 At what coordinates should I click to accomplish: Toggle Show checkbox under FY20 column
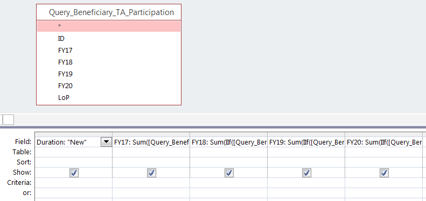(x=384, y=173)
